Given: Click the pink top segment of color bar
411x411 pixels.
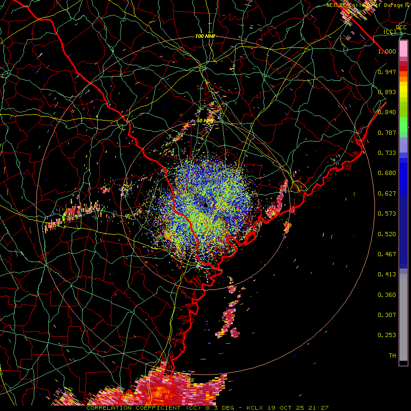Looking at the screenshot, I should [x=403, y=48].
